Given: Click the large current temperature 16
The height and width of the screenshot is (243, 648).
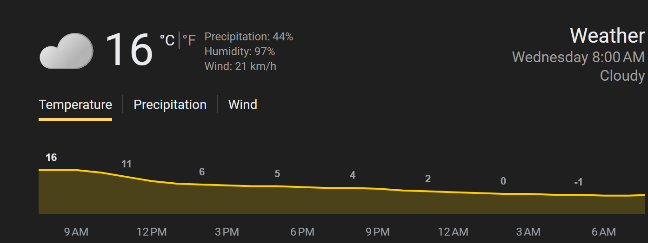Looking at the screenshot, I should (129, 50).
